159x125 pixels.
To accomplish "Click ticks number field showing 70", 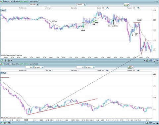I will click(x=80, y=67).
